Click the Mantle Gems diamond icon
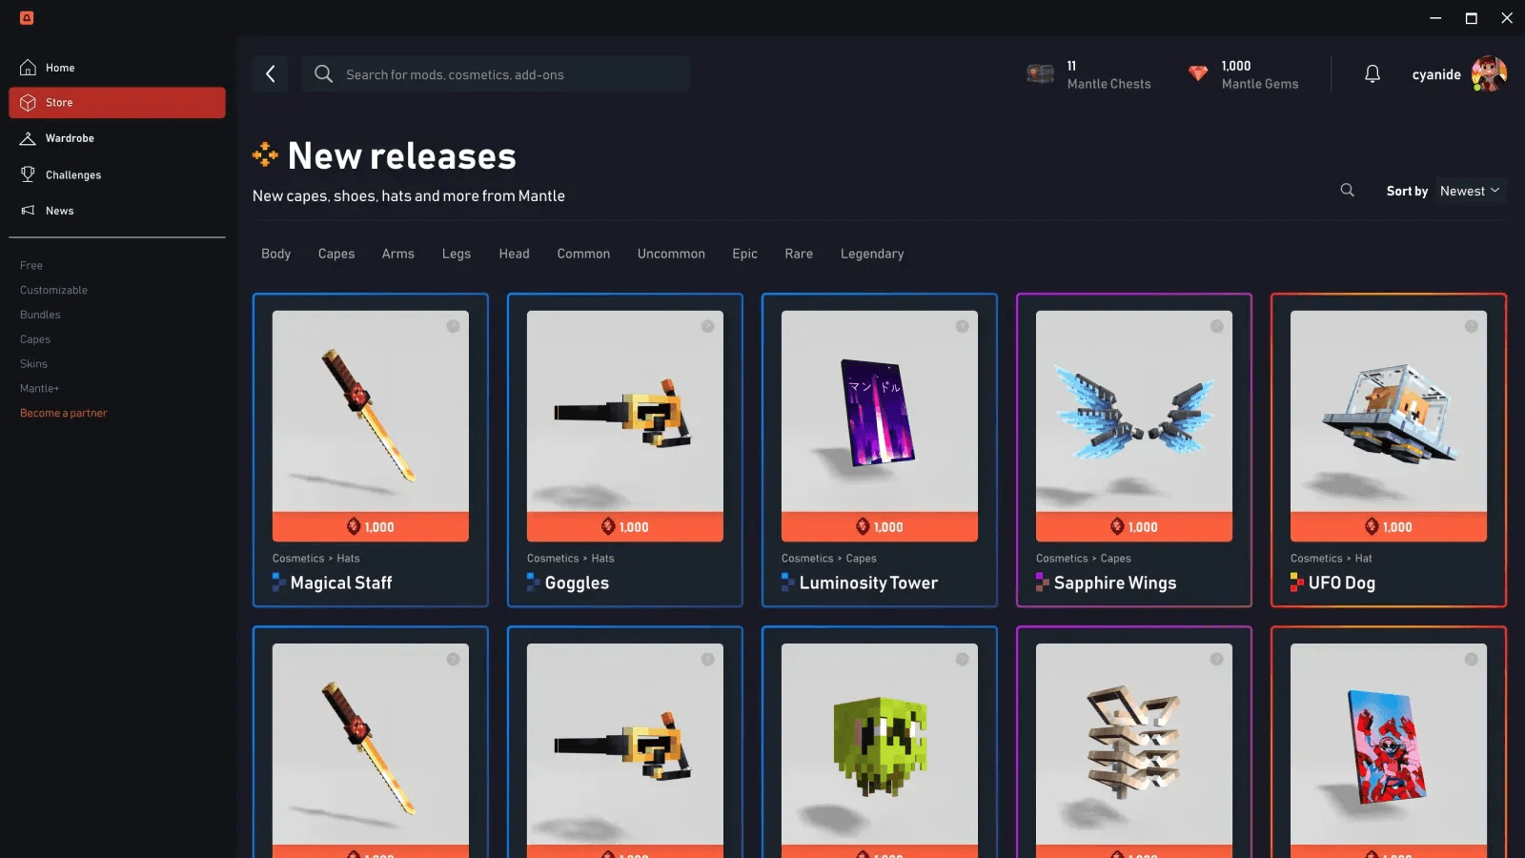Viewport: 1525px width, 858px height. click(1198, 73)
